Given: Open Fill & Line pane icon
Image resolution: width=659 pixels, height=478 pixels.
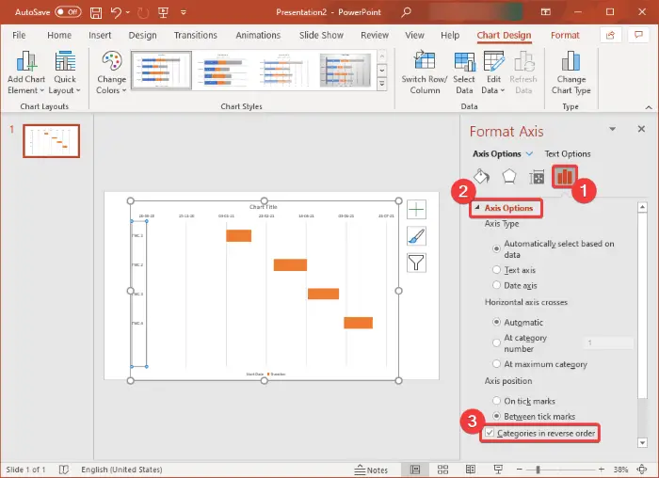Looking at the screenshot, I should pyautogui.click(x=481, y=176).
